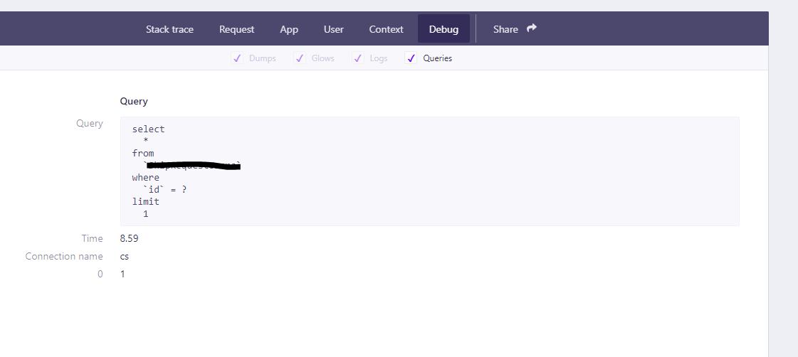
Task: Click the 'select' keyword in query
Action: click(x=149, y=129)
